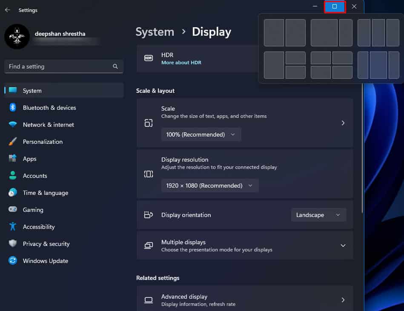Click the Accounts person icon

pyautogui.click(x=13, y=175)
